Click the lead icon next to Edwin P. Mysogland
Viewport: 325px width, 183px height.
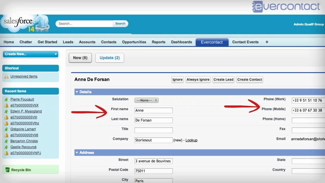tap(6, 111)
